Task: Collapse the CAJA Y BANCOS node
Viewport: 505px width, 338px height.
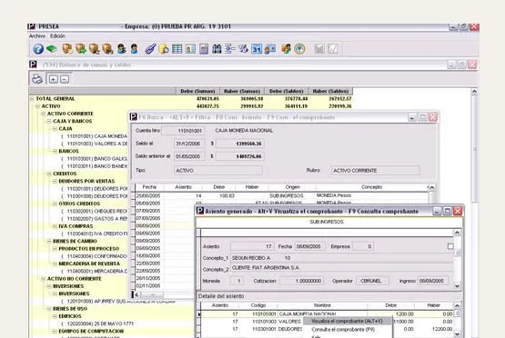Action: point(49,121)
